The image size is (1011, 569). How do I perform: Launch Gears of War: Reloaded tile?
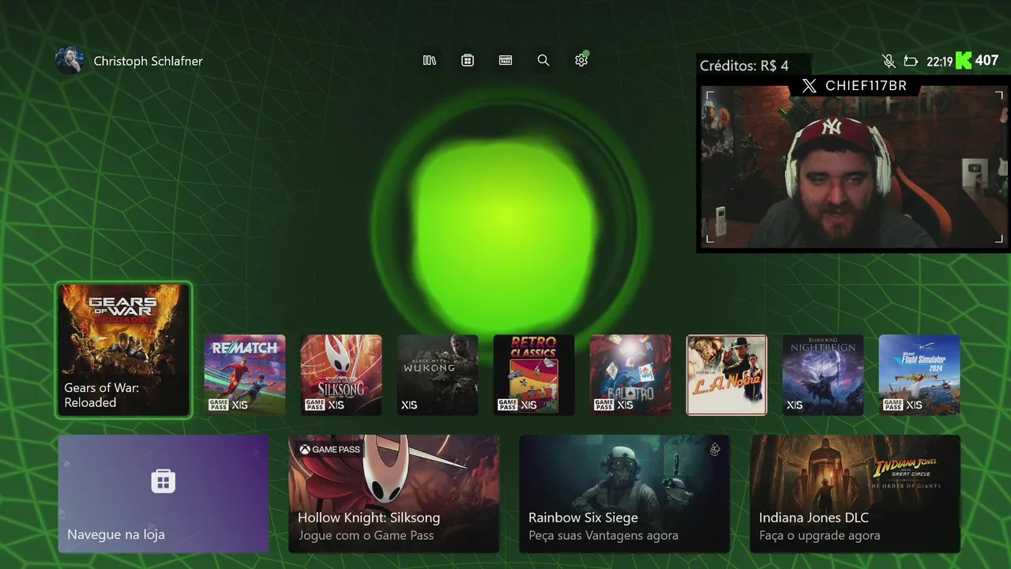[x=123, y=349]
